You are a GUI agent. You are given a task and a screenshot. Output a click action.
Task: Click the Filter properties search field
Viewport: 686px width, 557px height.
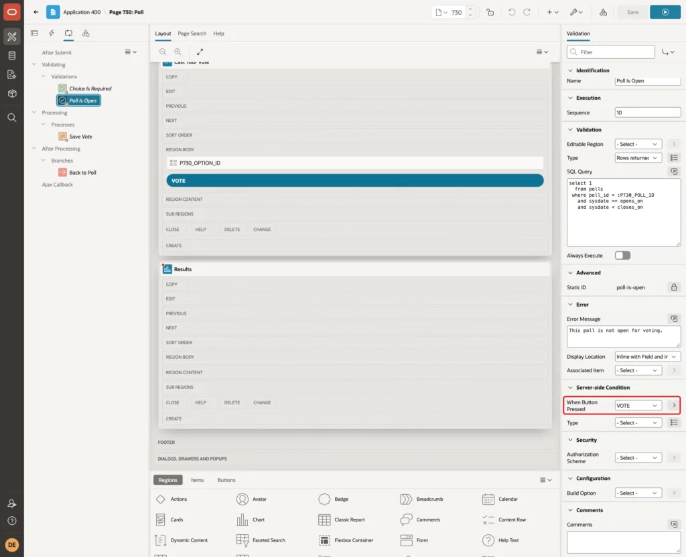(611, 52)
